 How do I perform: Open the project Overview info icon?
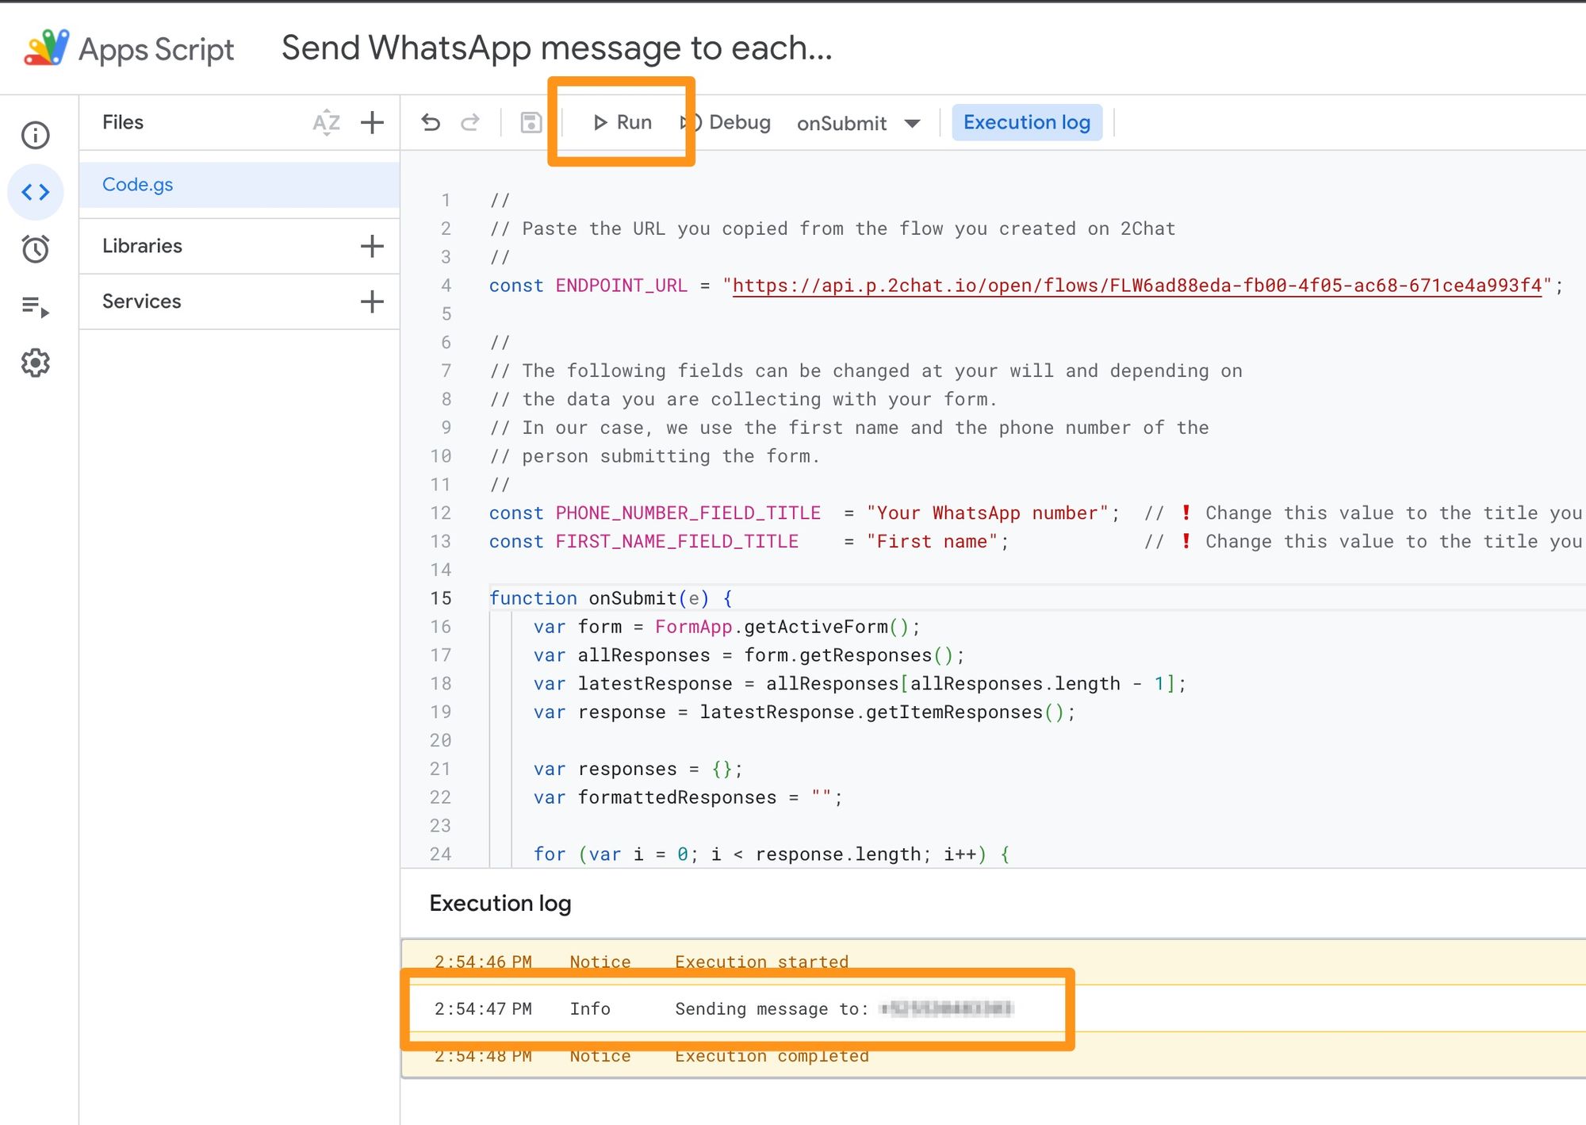click(x=36, y=135)
